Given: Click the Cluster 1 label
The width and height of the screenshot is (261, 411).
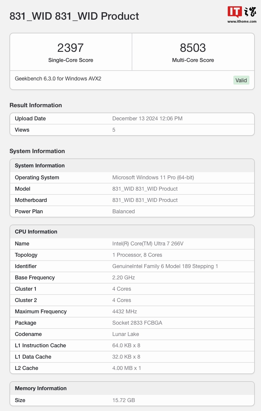Looking at the screenshot, I should coord(26,289).
